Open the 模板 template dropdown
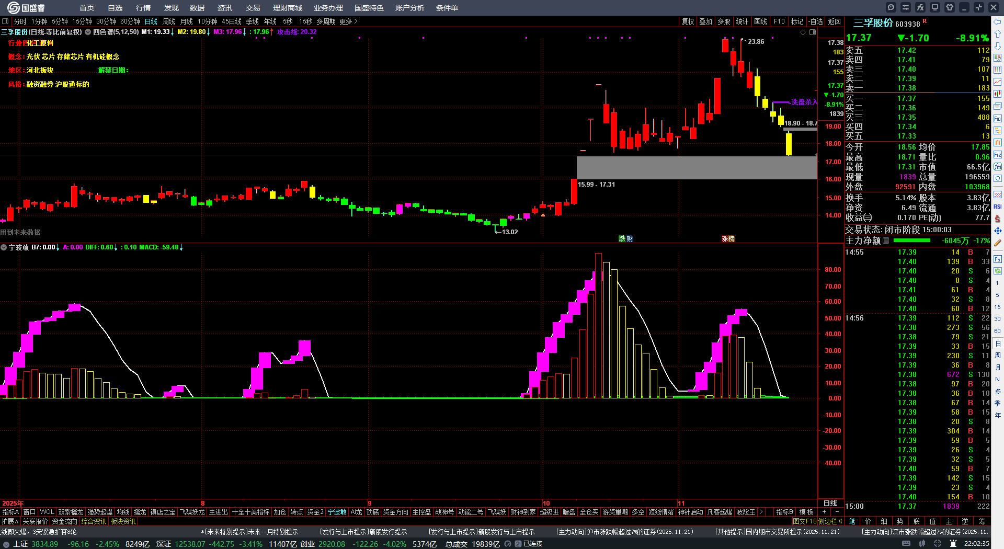The image size is (1004, 549). 806,512
